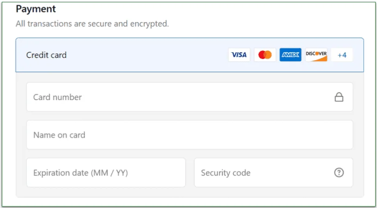
Task: Focus the Card number input field
Action: 176,97
